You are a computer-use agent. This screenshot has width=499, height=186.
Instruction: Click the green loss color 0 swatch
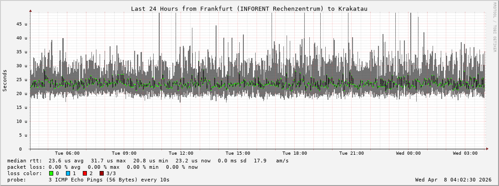coord(51,173)
